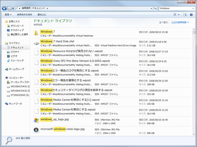The height and width of the screenshot is (147, 197).
Task: Open the recent locations dropdown arrow
Action: (13, 9)
